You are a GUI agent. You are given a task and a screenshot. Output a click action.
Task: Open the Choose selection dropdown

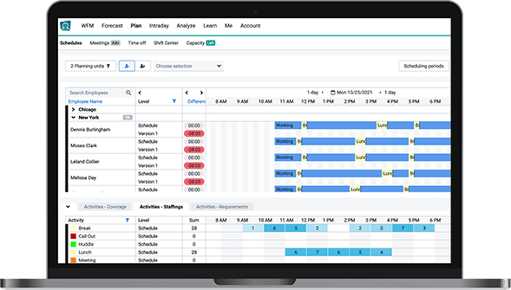188,66
